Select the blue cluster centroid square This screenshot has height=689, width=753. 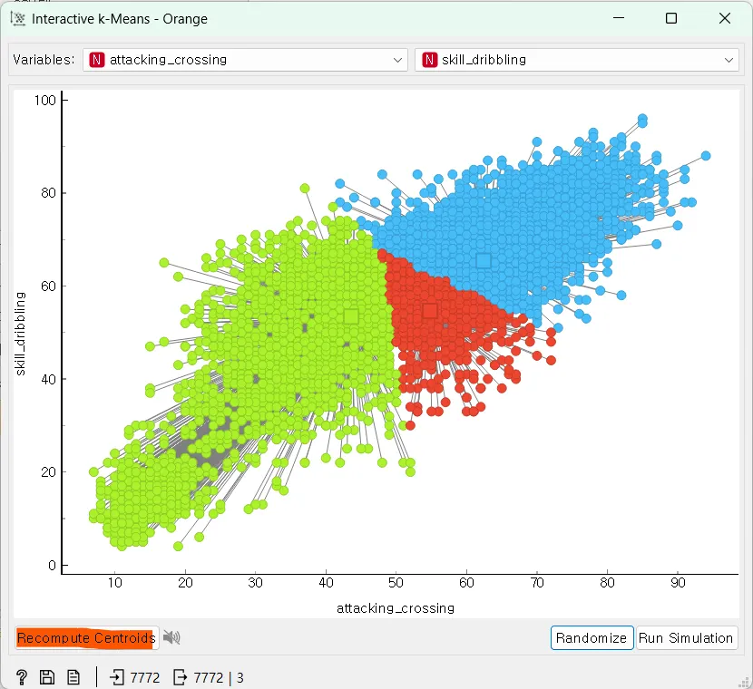484,261
